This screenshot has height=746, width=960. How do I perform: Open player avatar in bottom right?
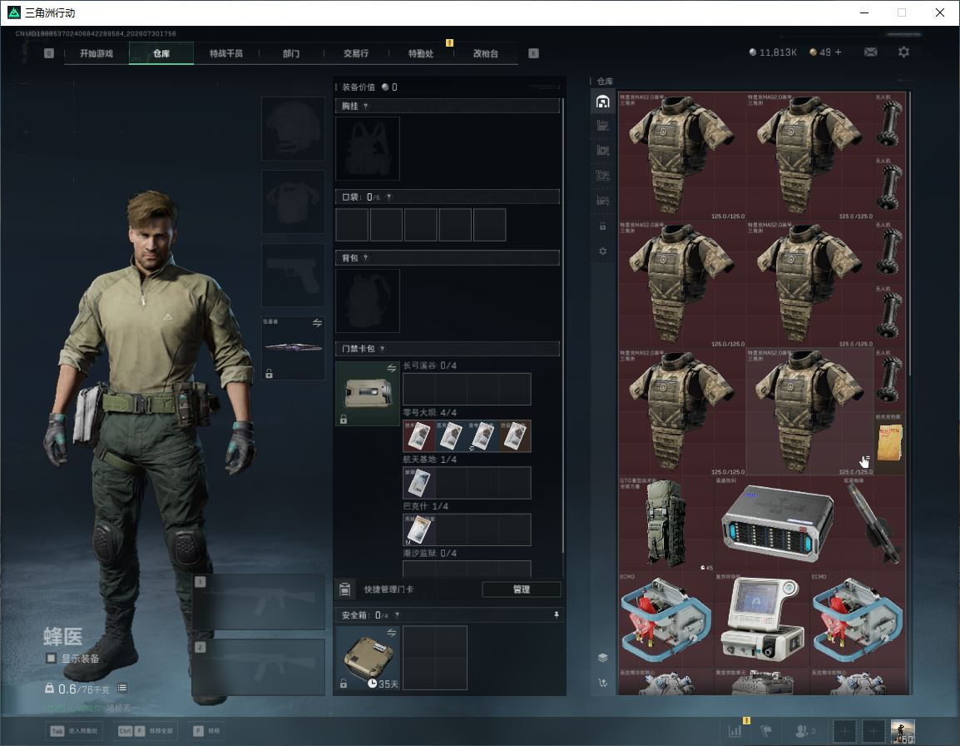903,731
